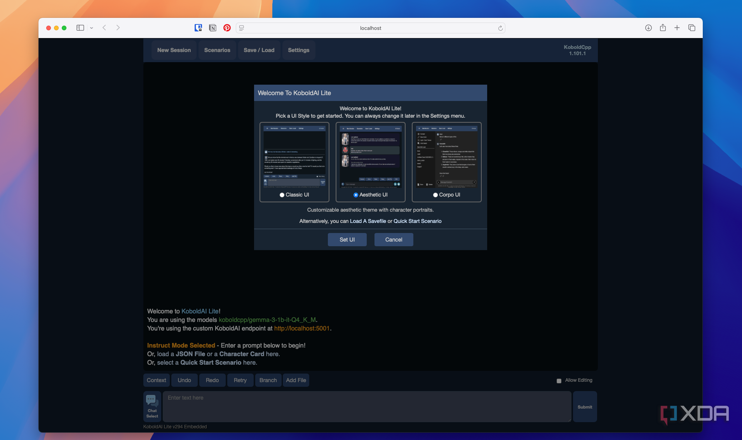
Task: Open the page reader settings icon in address bar
Action: click(241, 28)
